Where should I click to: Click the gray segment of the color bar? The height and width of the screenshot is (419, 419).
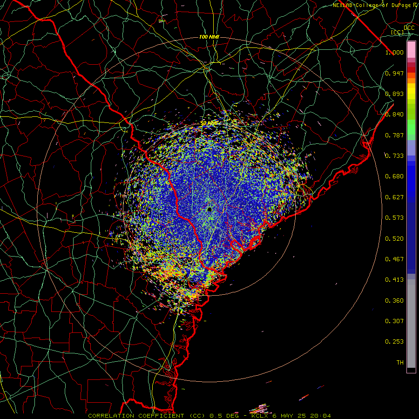pyautogui.click(x=411, y=324)
